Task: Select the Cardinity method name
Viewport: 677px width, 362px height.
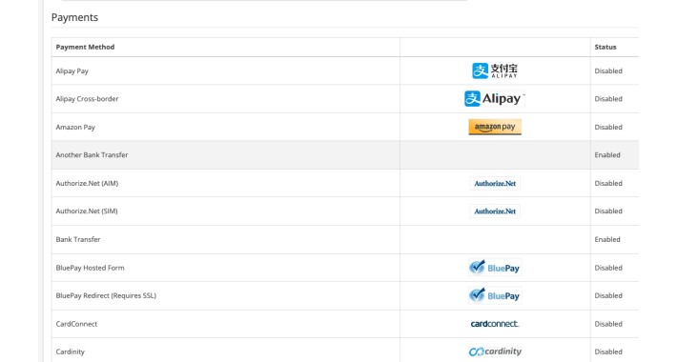Action: [x=70, y=352]
